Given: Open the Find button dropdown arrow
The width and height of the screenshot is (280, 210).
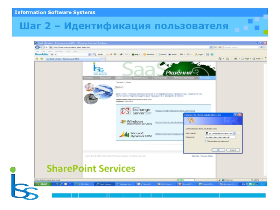Looking at the screenshot, I should point(107,55).
